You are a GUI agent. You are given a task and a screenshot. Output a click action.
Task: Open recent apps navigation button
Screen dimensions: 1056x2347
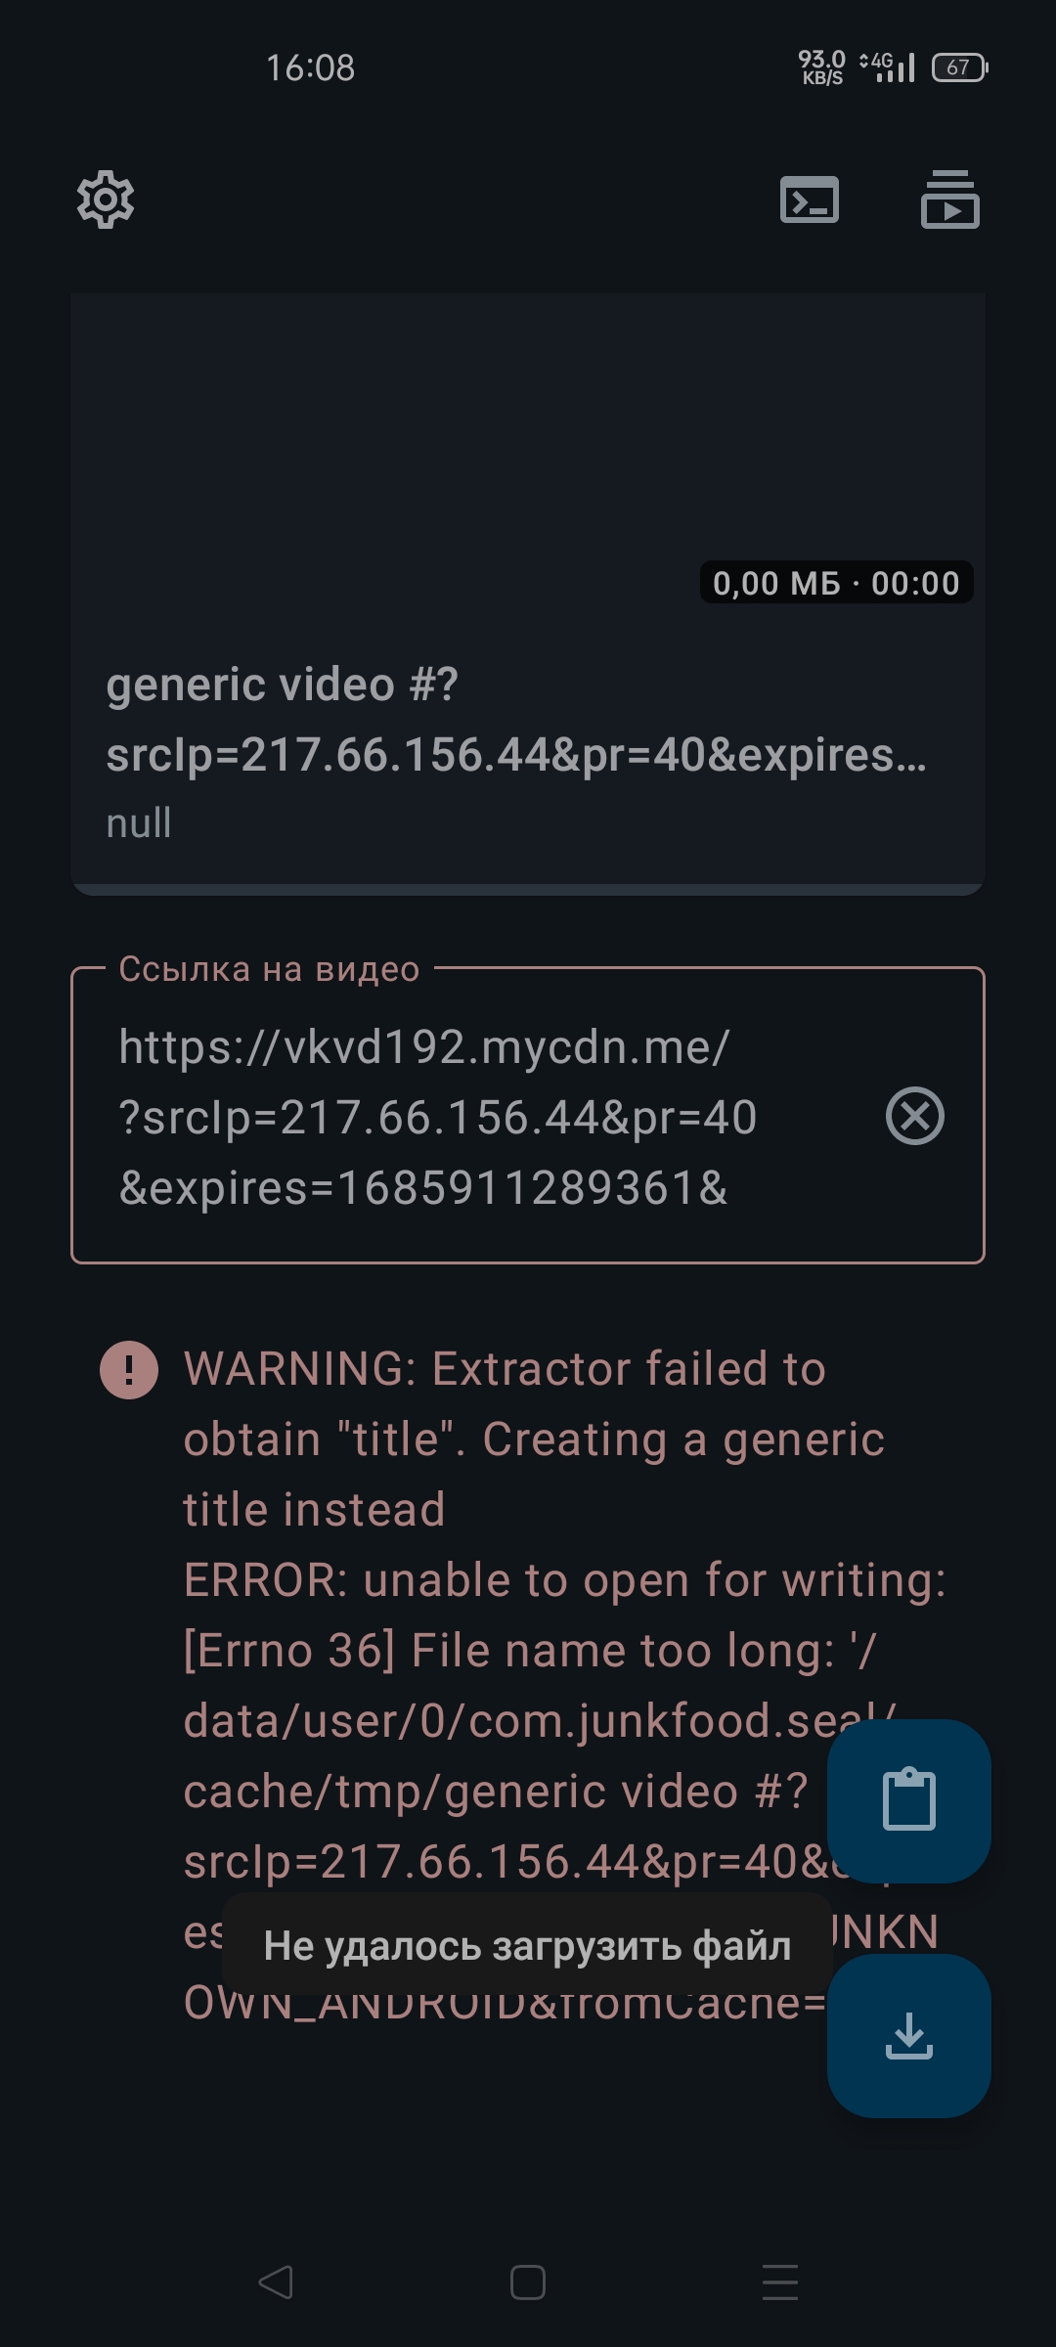(x=780, y=2282)
